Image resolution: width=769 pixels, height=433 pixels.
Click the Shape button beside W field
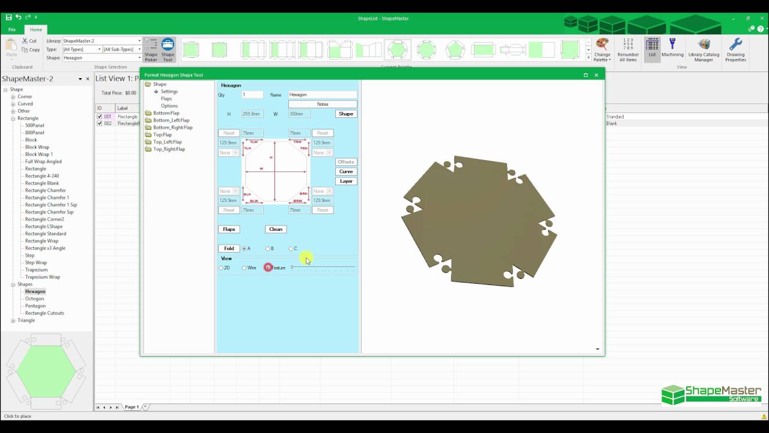coord(346,114)
